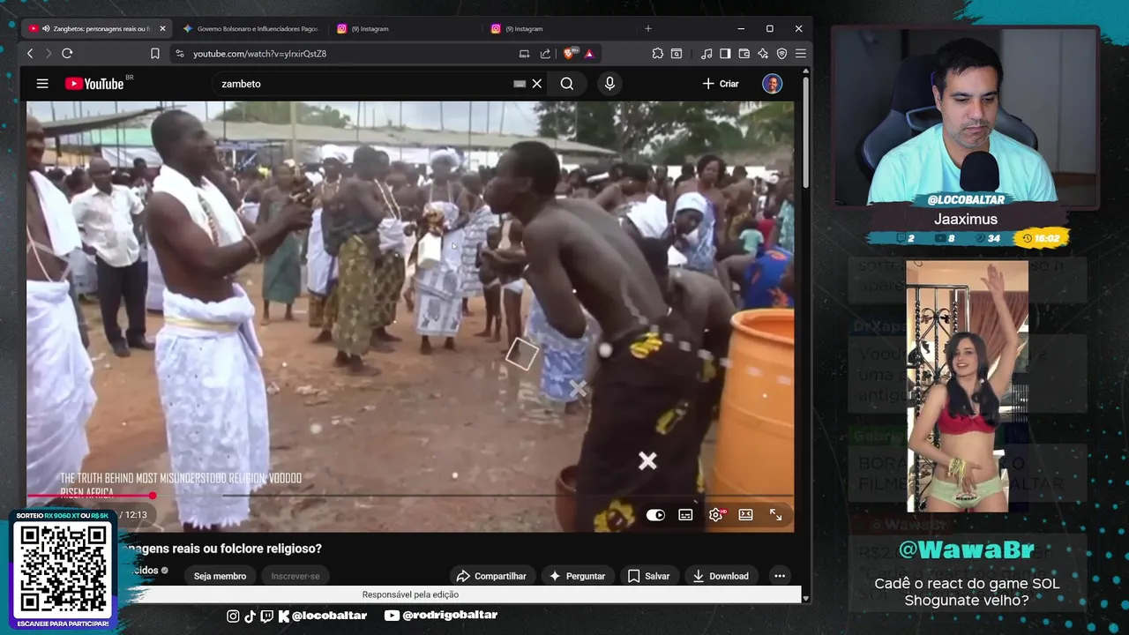
Task: Toggle subtitles/closed captions in player
Action: pos(685,515)
